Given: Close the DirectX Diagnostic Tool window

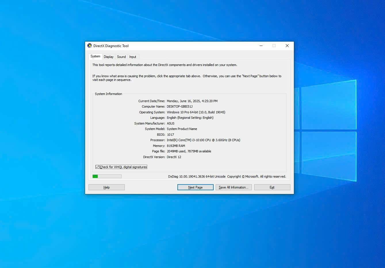Looking at the screenshot, I should 287,46.
